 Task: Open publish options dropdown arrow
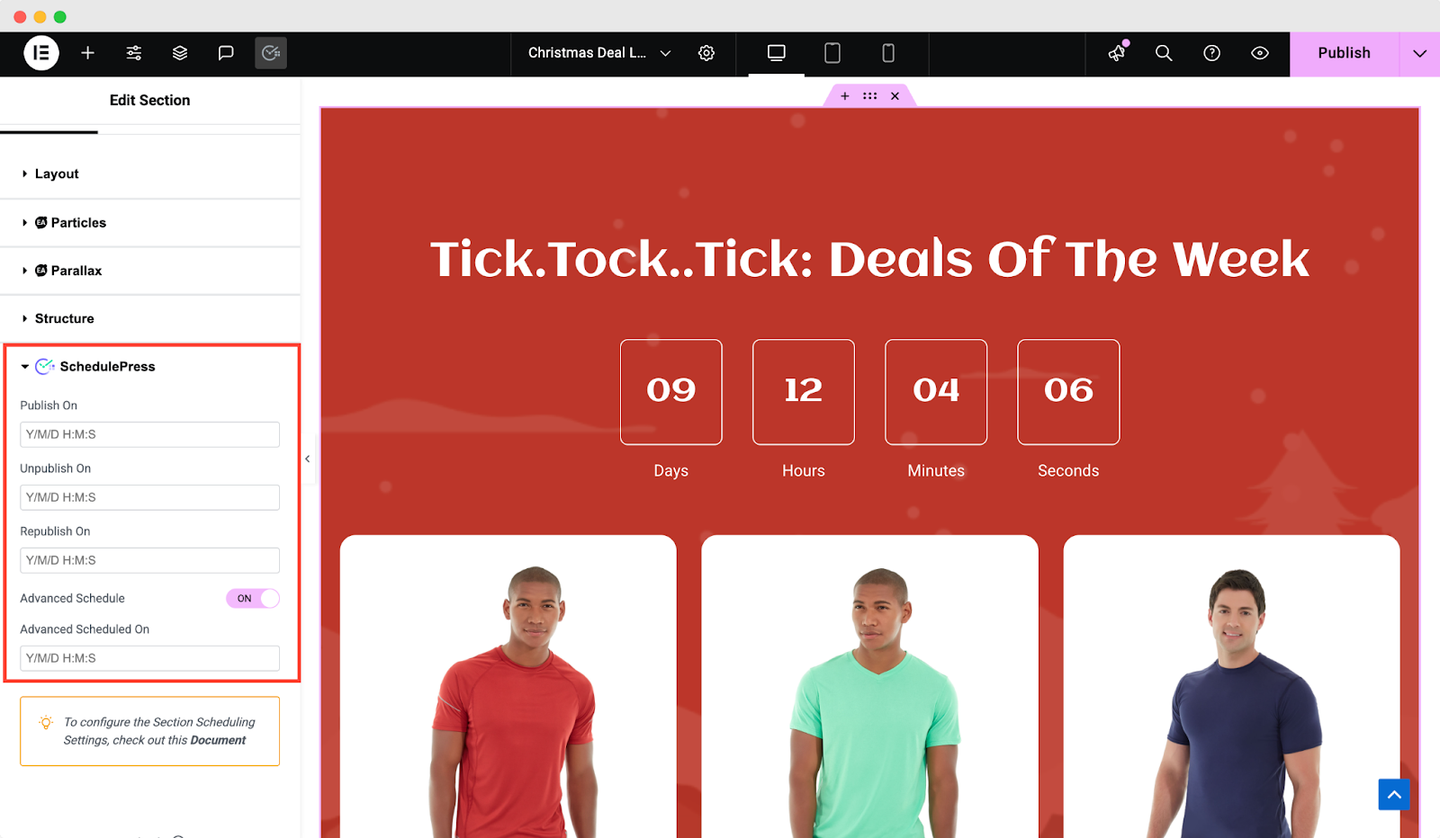1420,53
